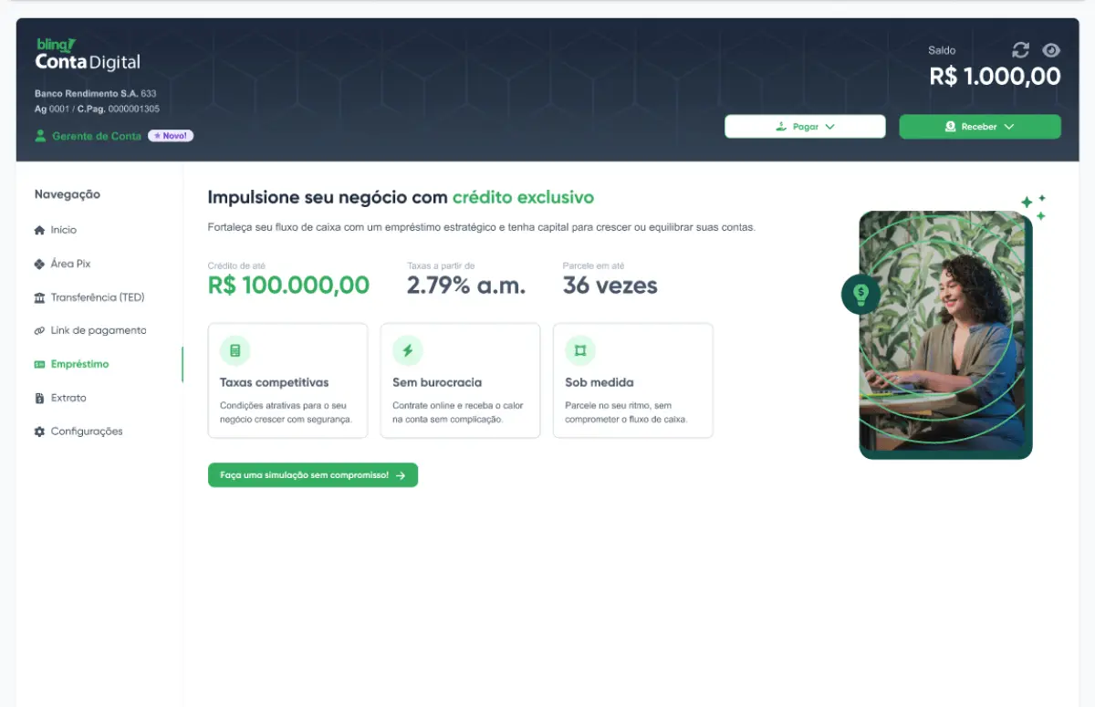1095x707 pixels.
Task: Click the Bling Conta Digital logo
Action: (x=88, y=56)
